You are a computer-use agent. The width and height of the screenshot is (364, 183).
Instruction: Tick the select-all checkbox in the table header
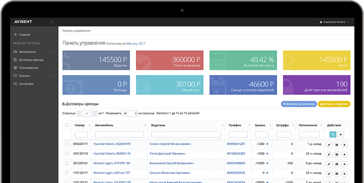[x=67, y=125]
